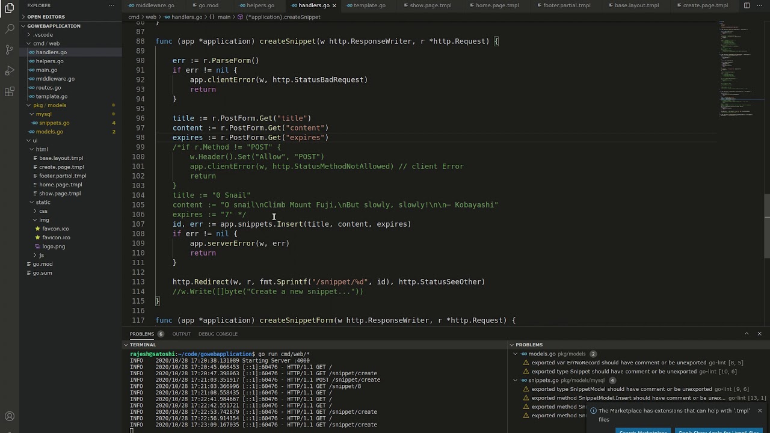Switch to go.mod editor tab
Image resolution: width=770 pixels, height=433 pixels.
[x=205, y=5]
